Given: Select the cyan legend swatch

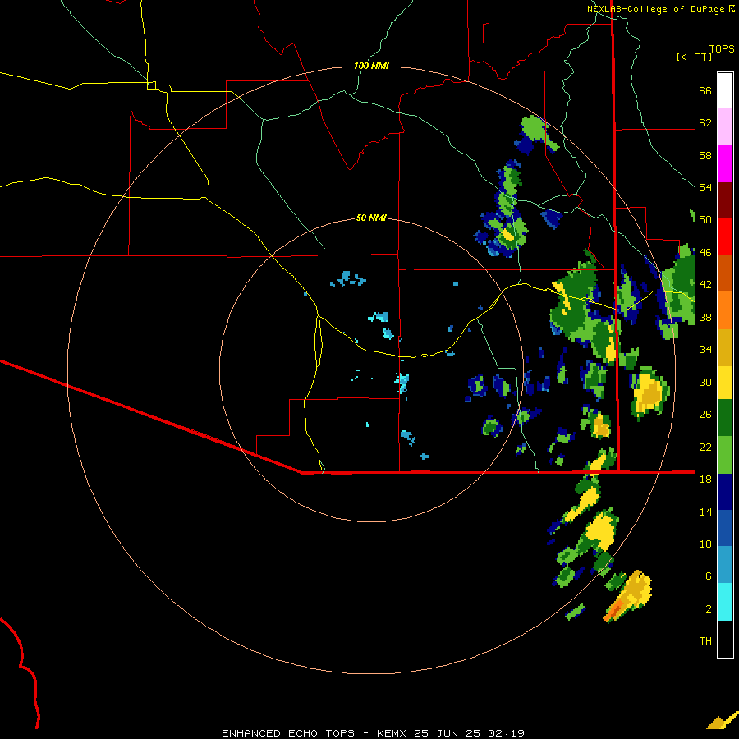Looking at the screenshot, I should (725, 602).
